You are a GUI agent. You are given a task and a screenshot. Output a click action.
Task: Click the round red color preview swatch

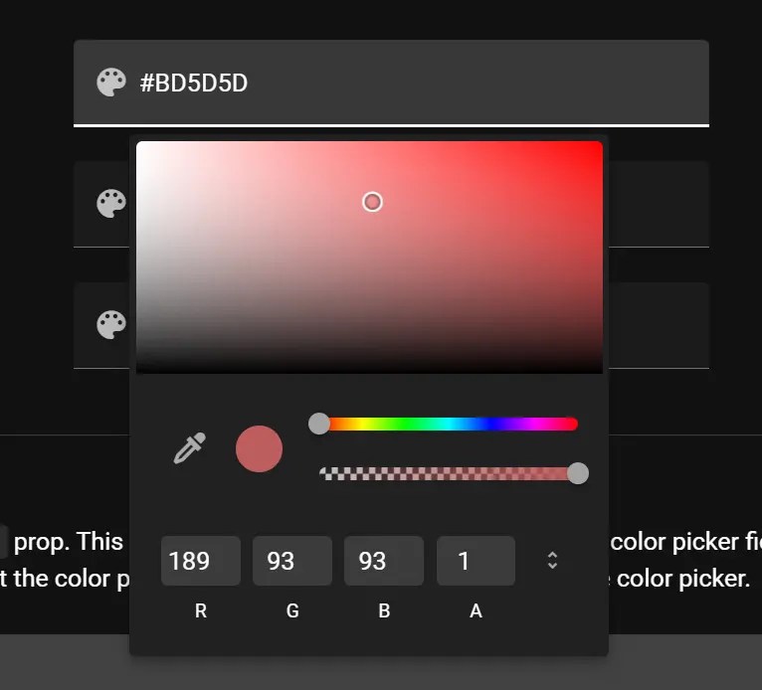click(259, 448)
